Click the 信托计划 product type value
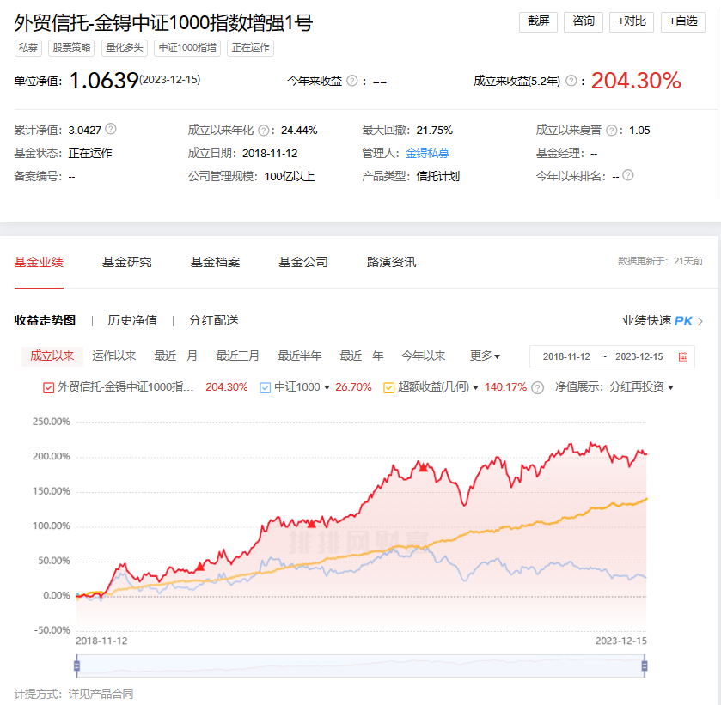721x705 pixels. tap(437, 177)
